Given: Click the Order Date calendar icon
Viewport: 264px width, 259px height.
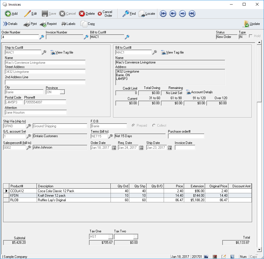Looking at the screenshot, I should [x=114, y=148].
